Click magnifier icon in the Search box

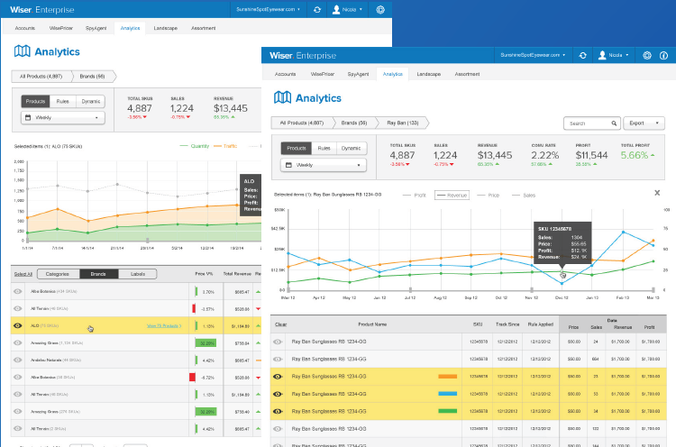(614, 123)
